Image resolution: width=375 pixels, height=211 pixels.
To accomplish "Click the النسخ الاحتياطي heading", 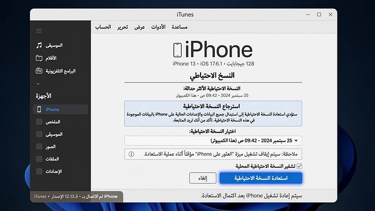I will pyautogui.click(x=212, y=76).
